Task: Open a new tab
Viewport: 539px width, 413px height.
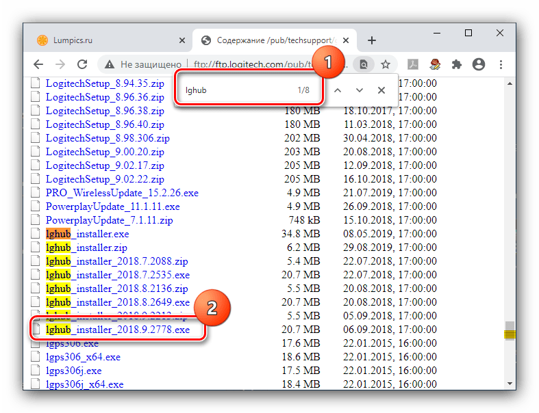Action: pyautogui.click(x=372, y=40)
